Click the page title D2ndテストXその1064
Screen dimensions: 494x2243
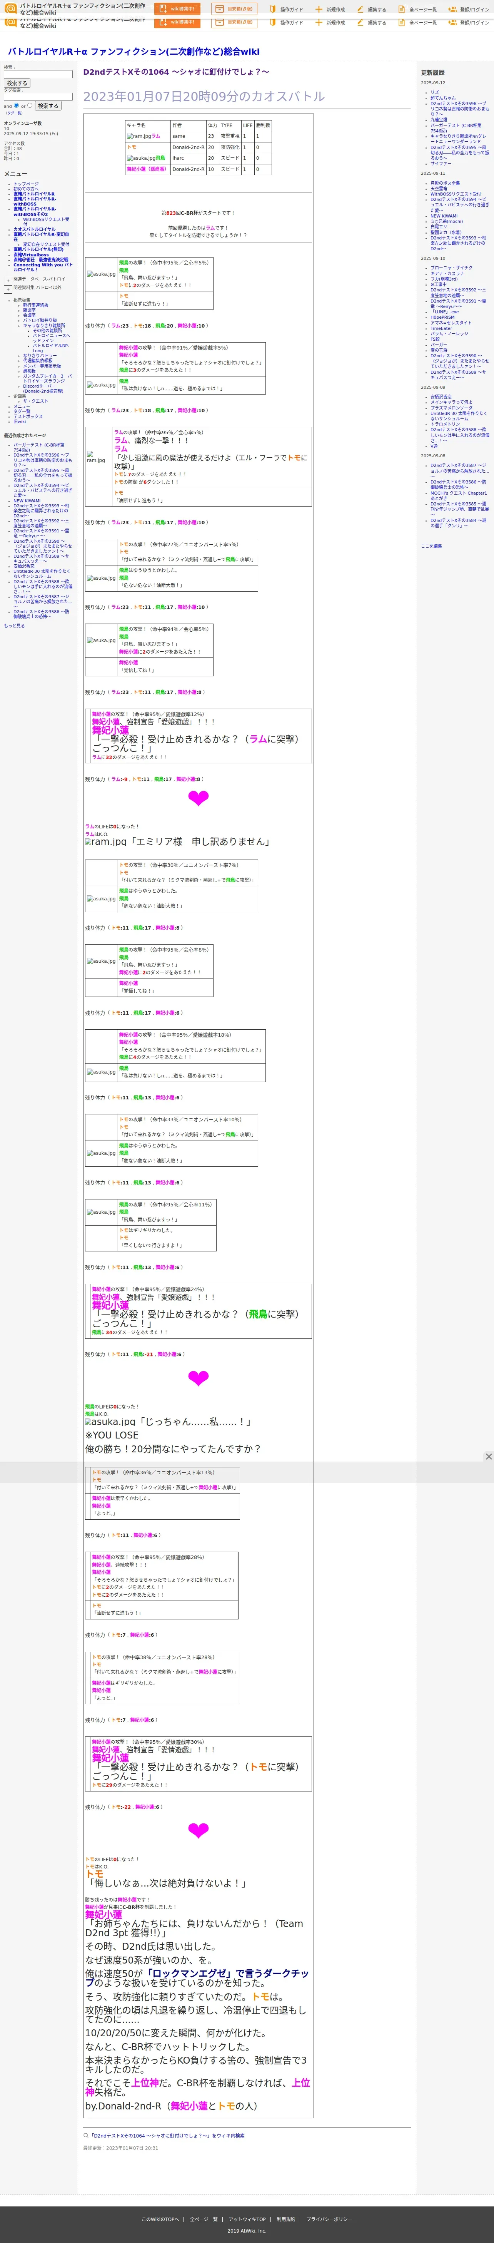click(176, 72)
